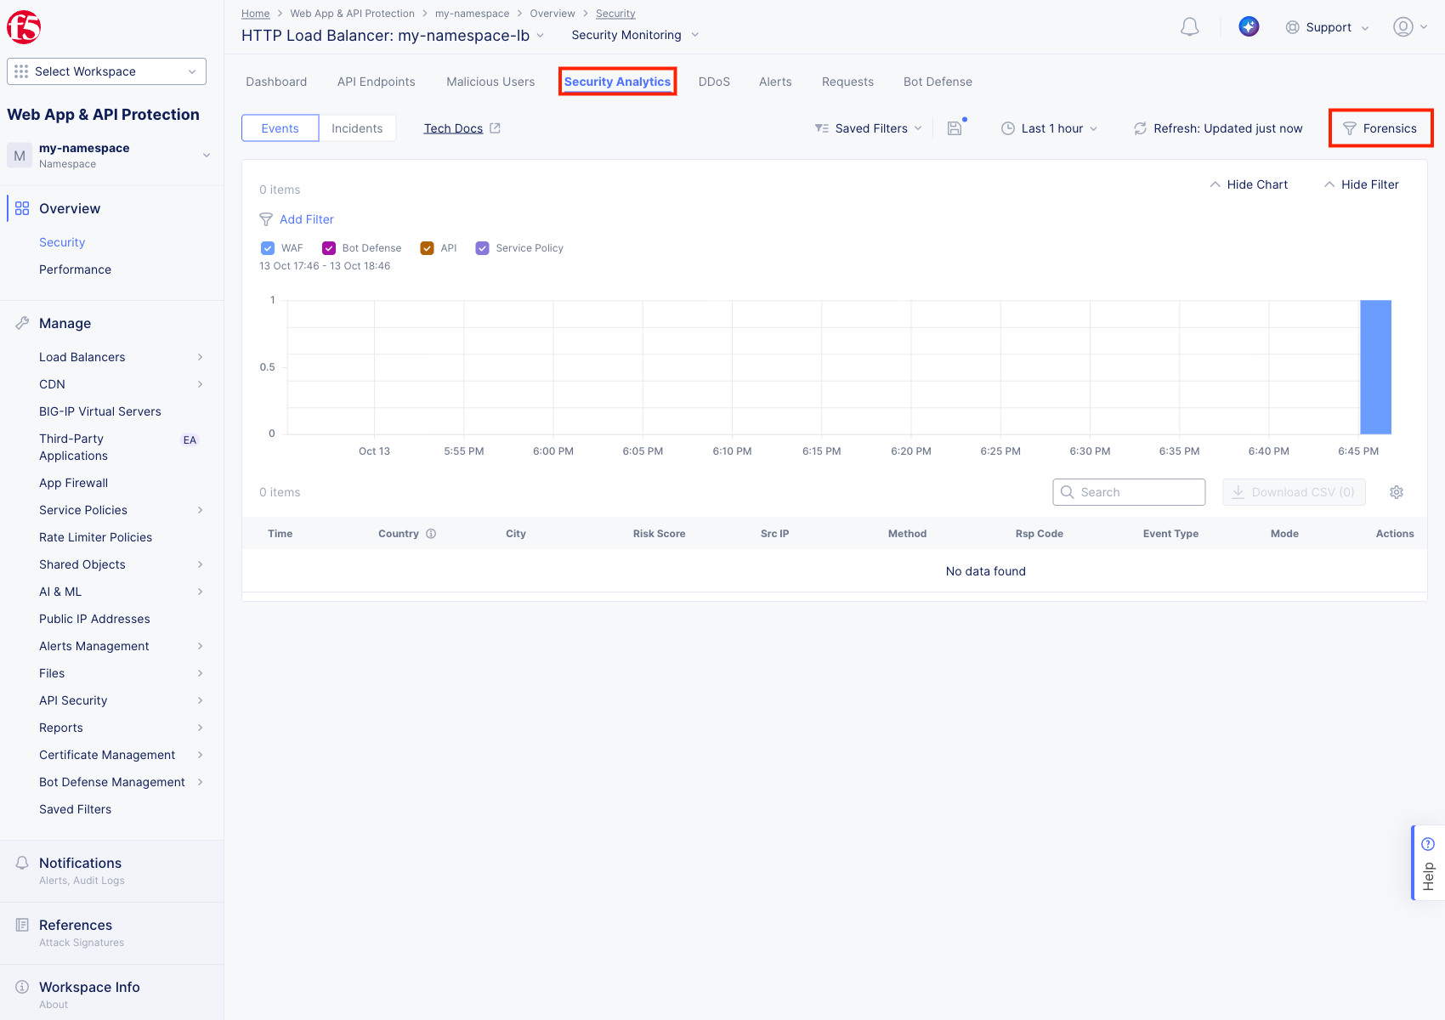
Task: Open the Select Workspace dropdown
Action: (x=106, y=71)
